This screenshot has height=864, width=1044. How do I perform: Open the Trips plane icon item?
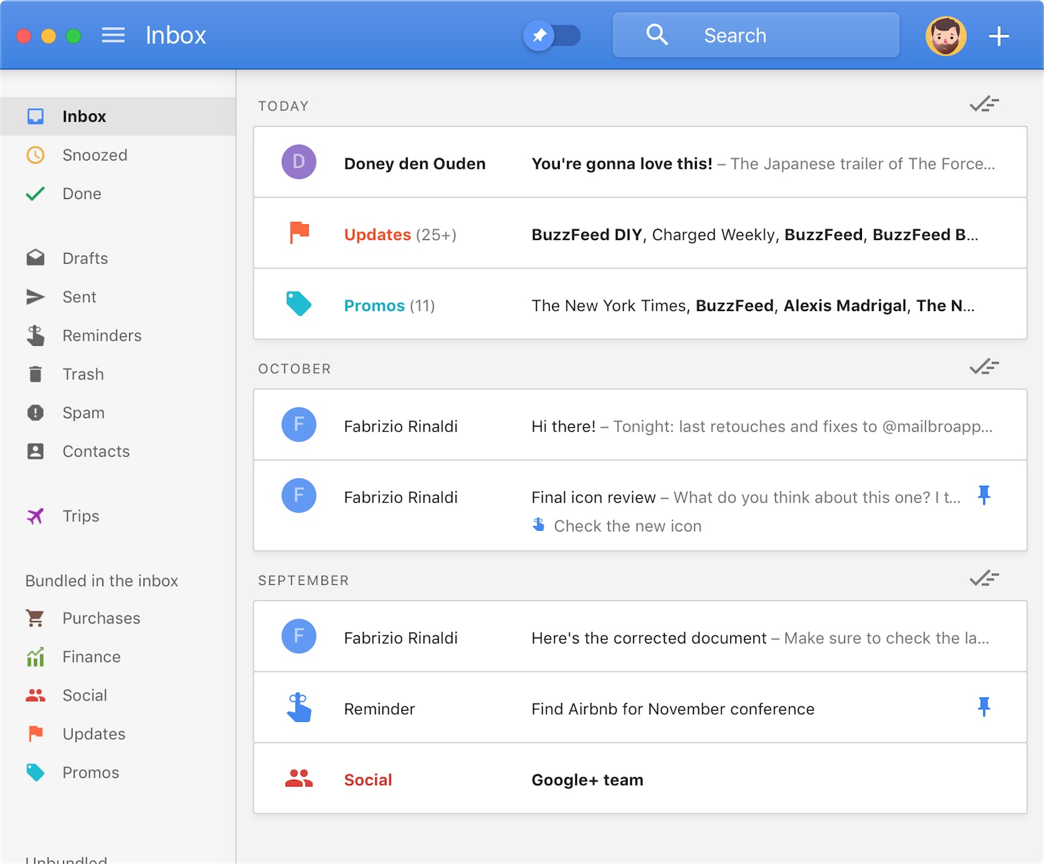pyautogui.click(x=35, y=516)
